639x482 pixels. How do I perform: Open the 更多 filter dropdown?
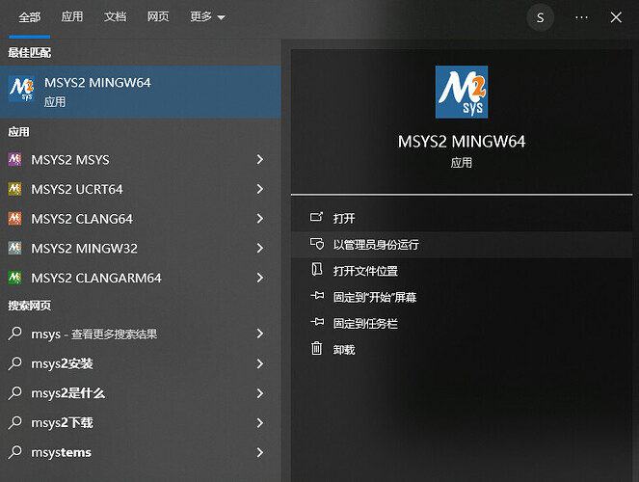[207, 17]
